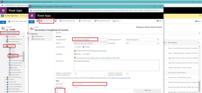Open the Actions dropdown menu
Screen dimensions: 202x93
click(117, 21)
